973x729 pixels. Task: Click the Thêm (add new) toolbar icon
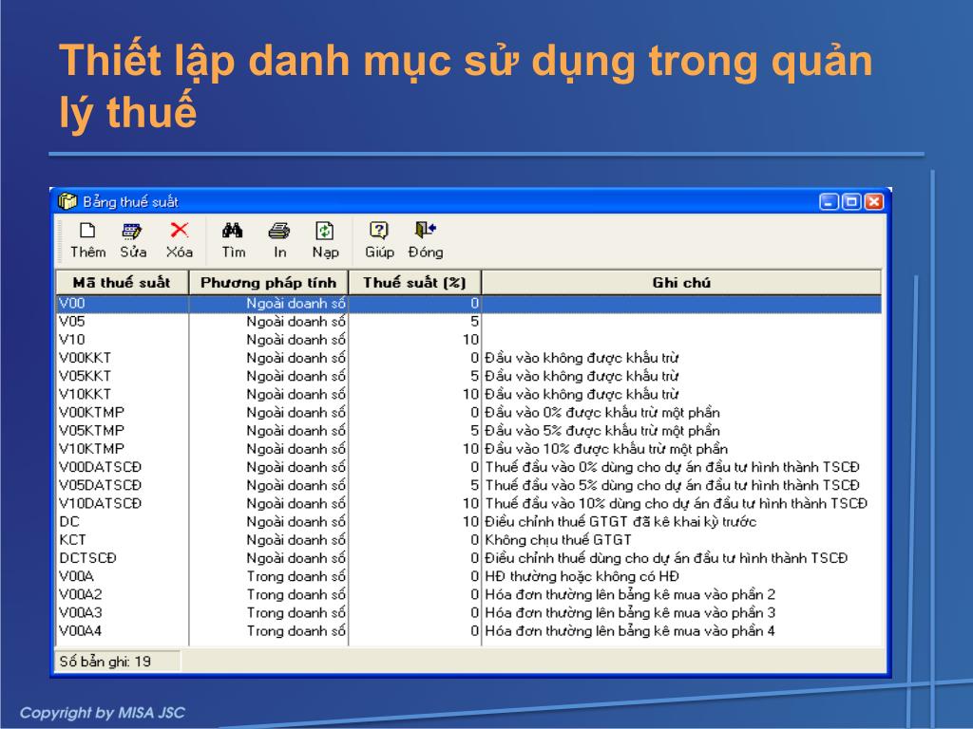coord(87,232)
